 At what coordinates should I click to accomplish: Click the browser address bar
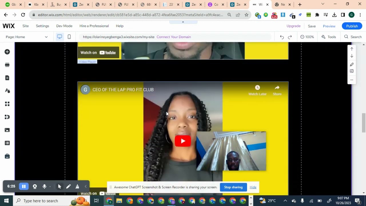coord(130,15)
